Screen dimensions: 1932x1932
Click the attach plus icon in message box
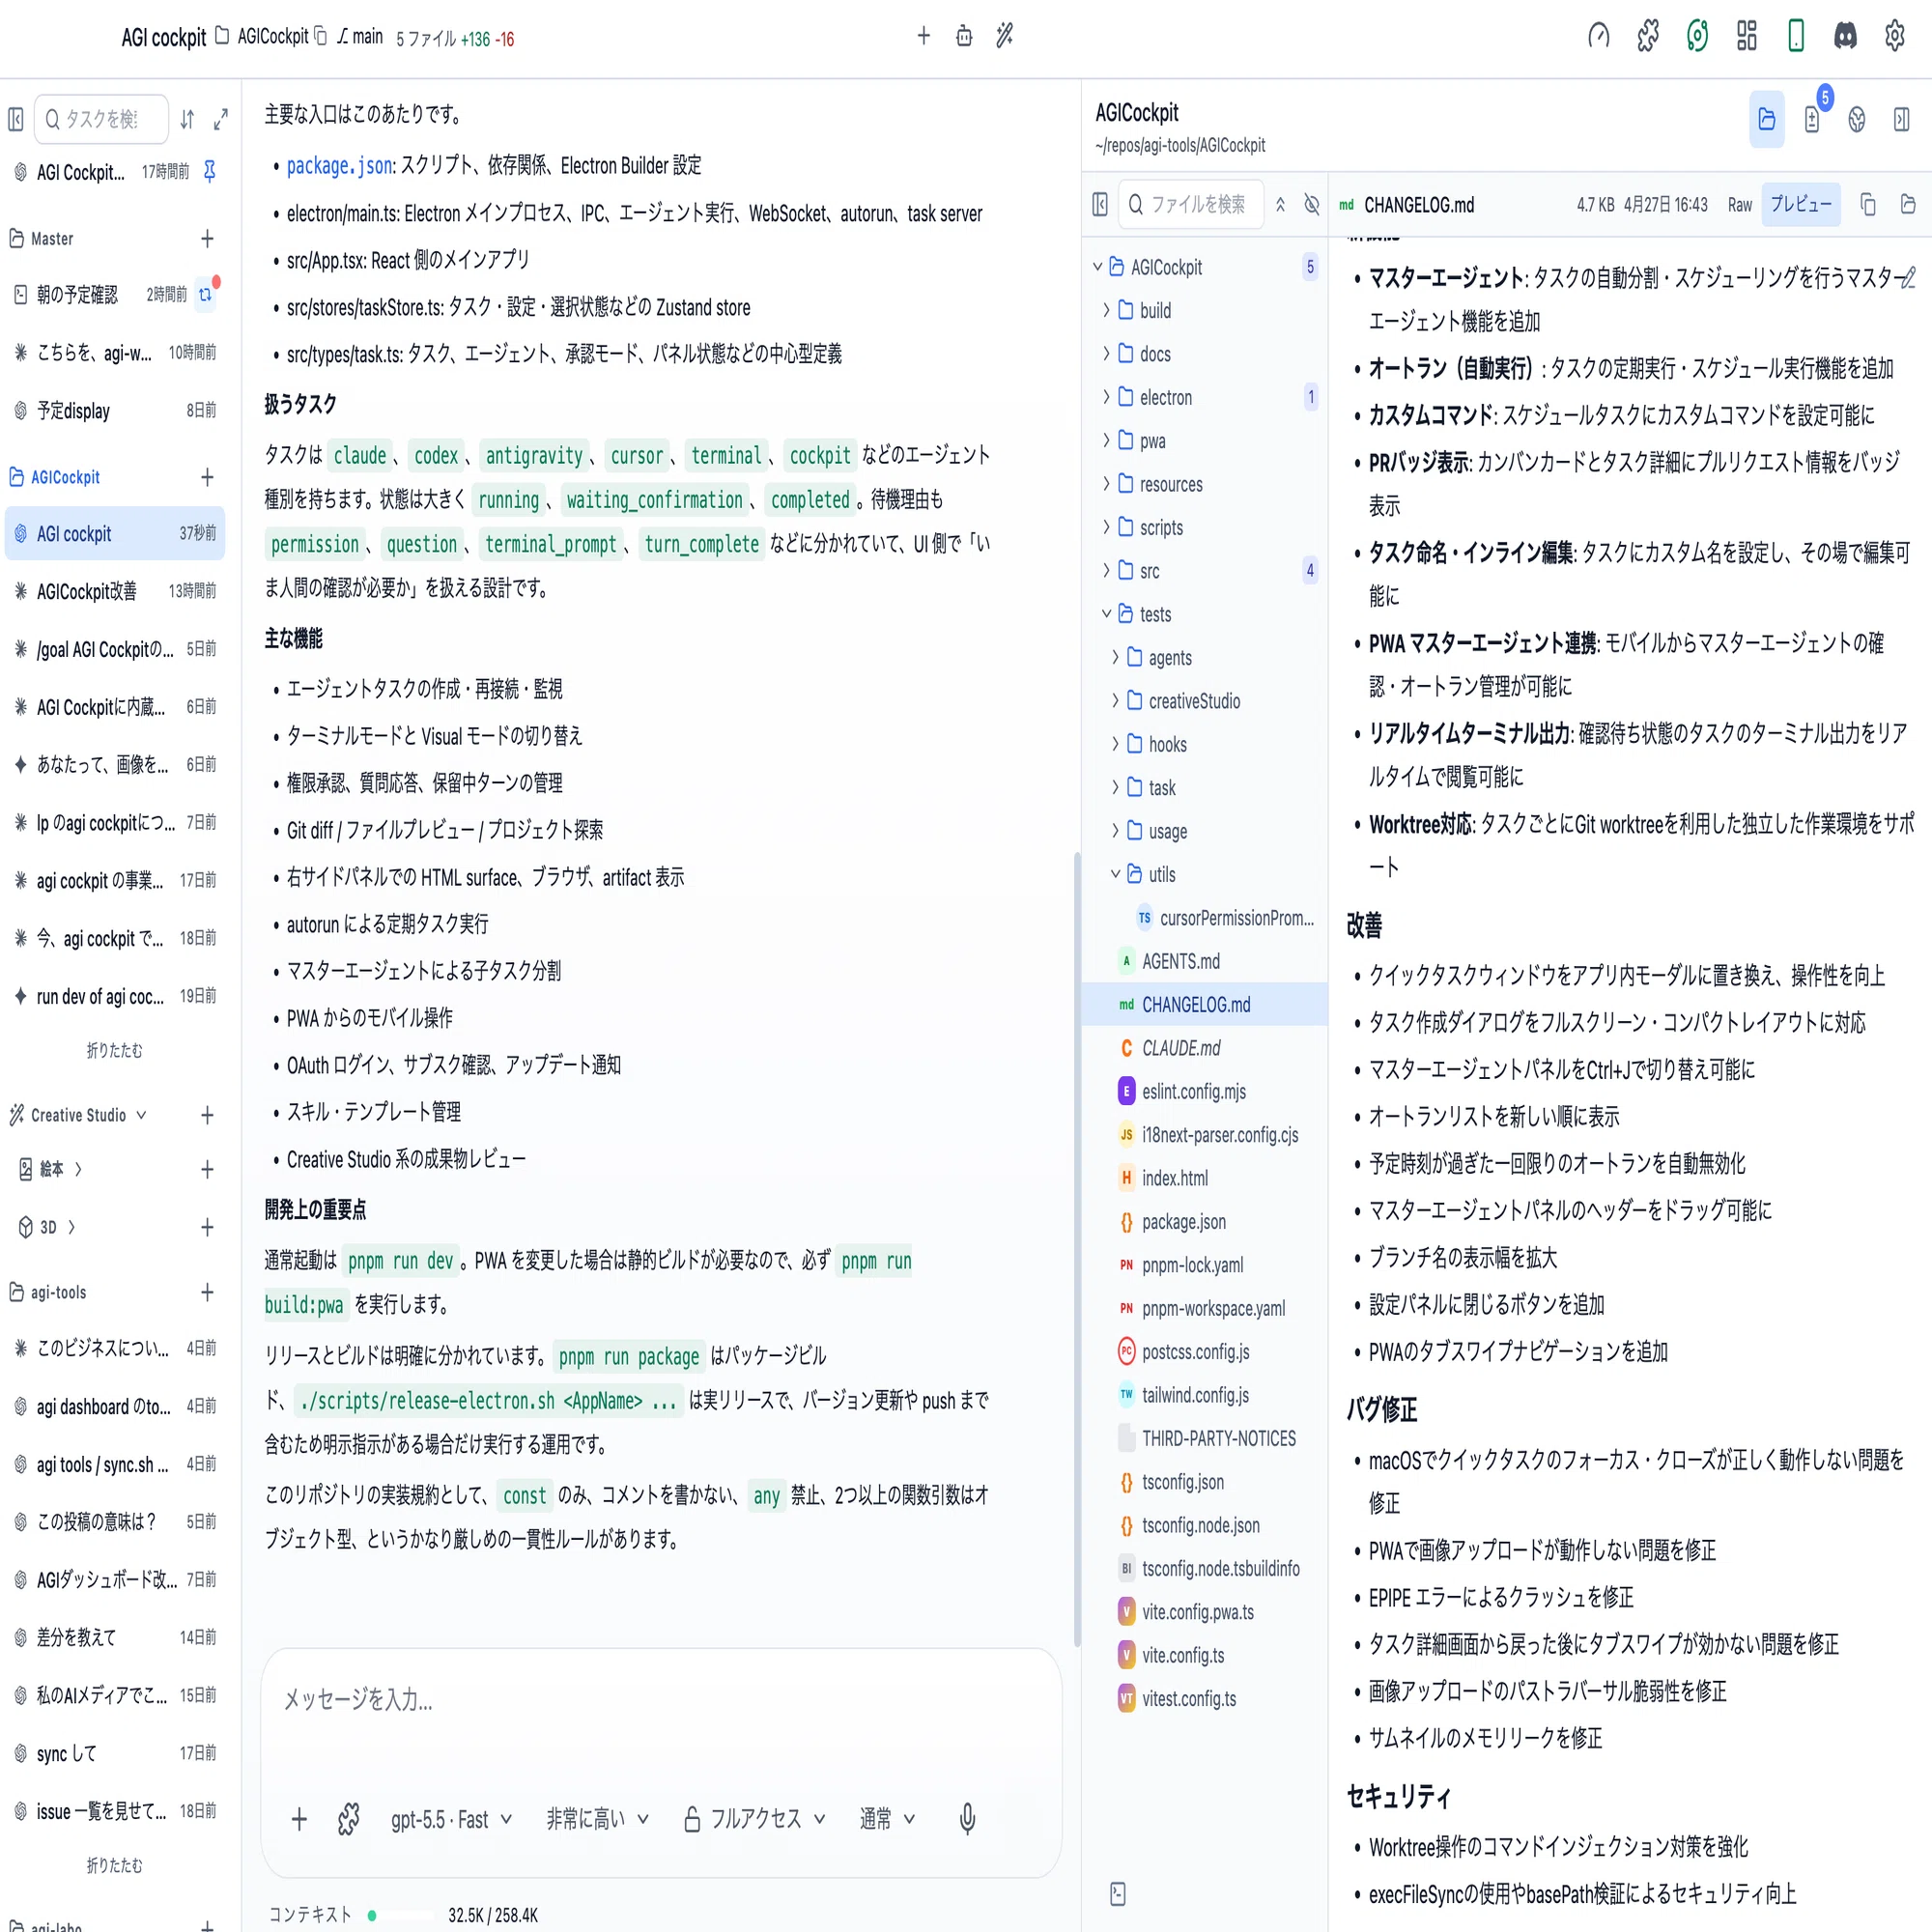(x=299, y=1819)
